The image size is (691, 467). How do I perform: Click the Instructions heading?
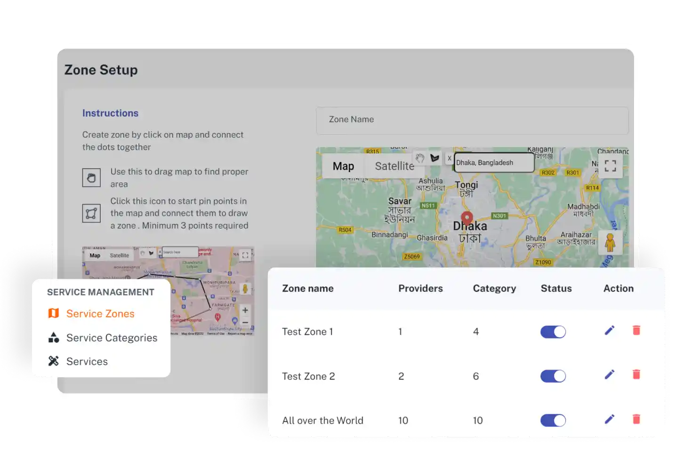click(x=110, y=113)
